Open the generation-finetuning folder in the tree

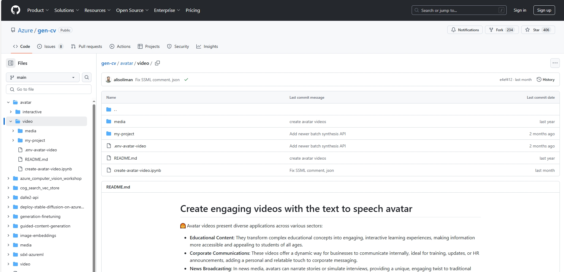[40, 216]
